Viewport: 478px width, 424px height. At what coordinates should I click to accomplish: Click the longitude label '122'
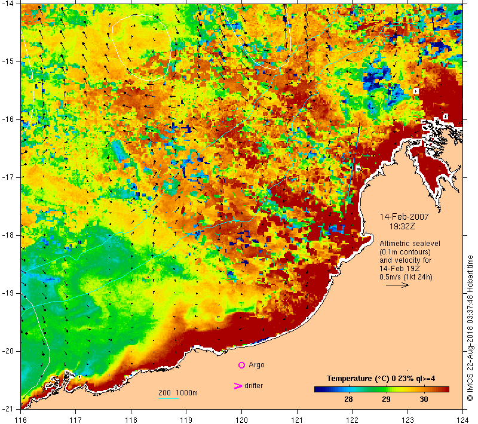pos(353,420)
